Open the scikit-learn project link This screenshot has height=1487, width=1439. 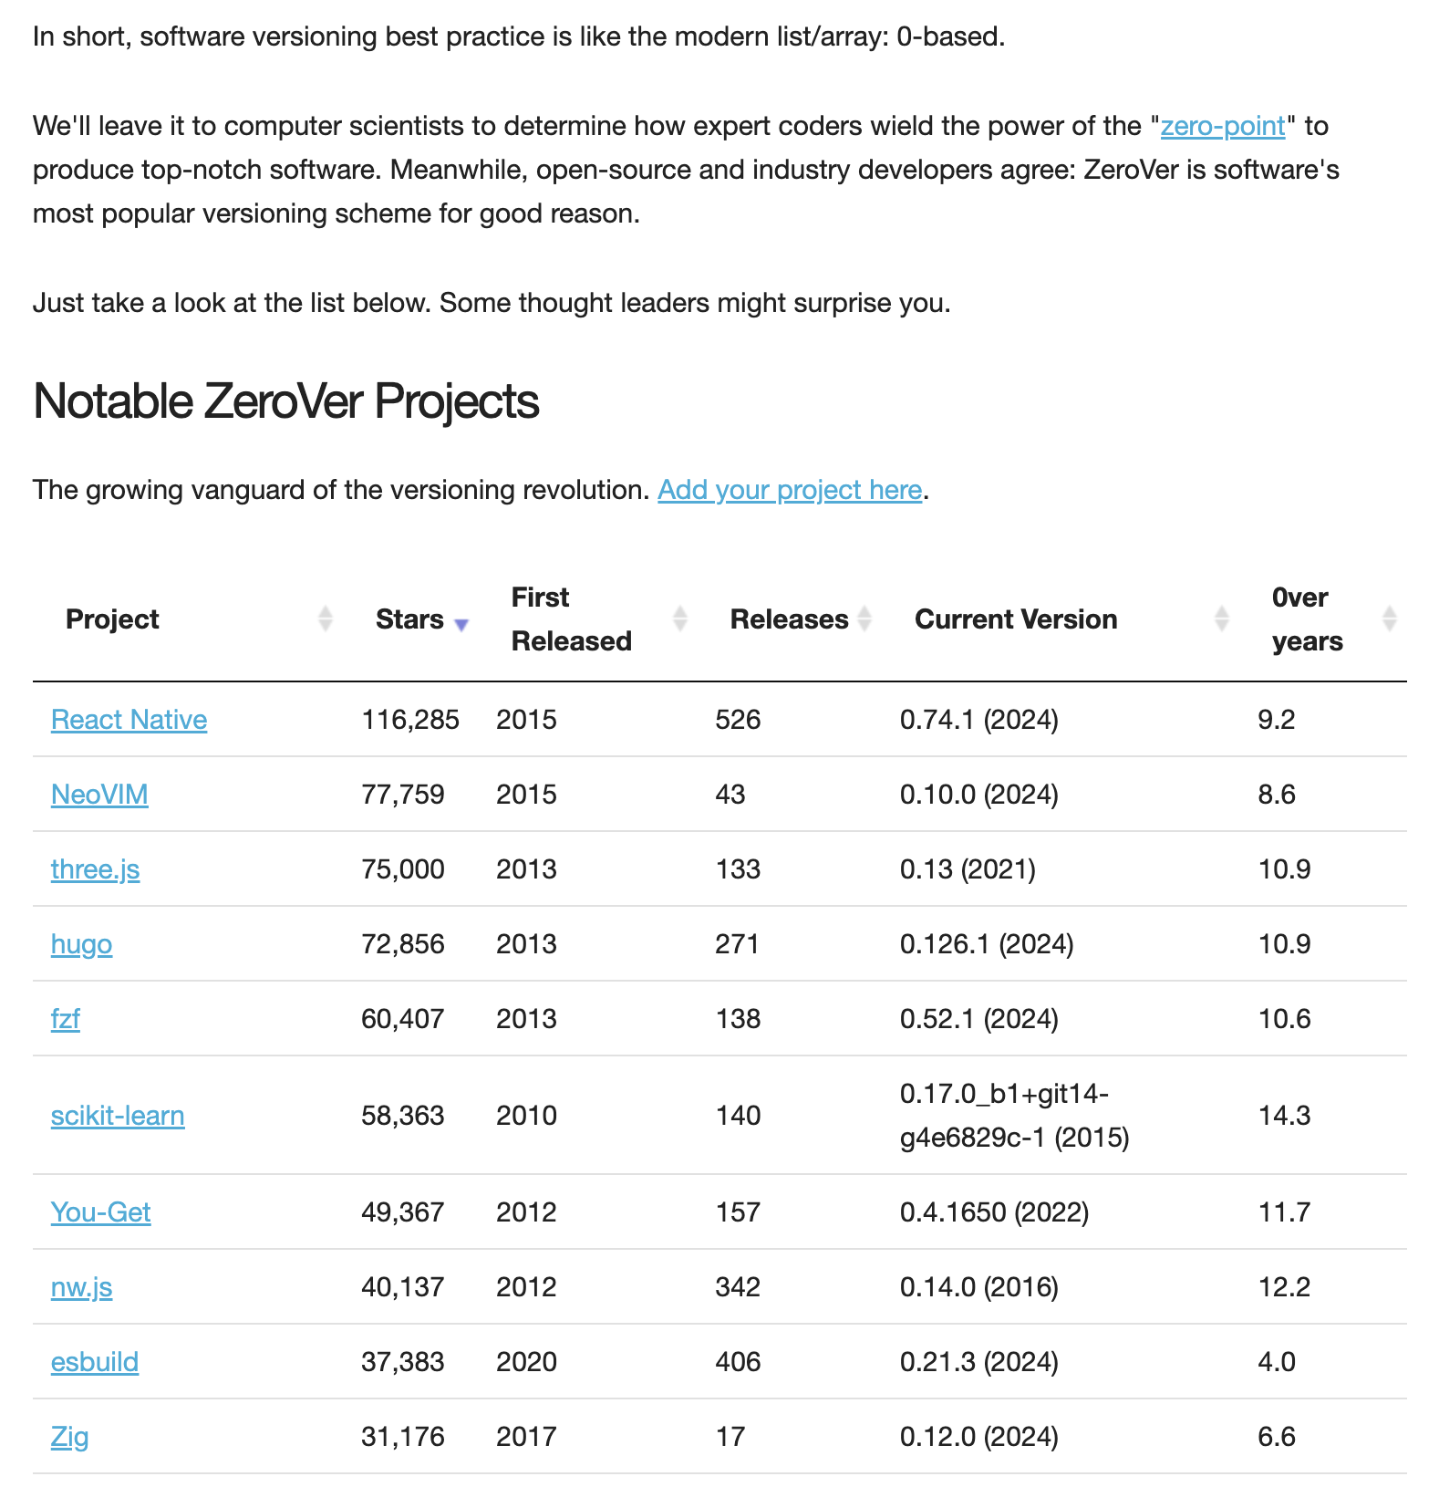coord(118,1116)
